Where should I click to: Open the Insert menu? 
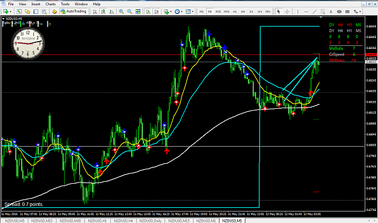pos(36,4)
